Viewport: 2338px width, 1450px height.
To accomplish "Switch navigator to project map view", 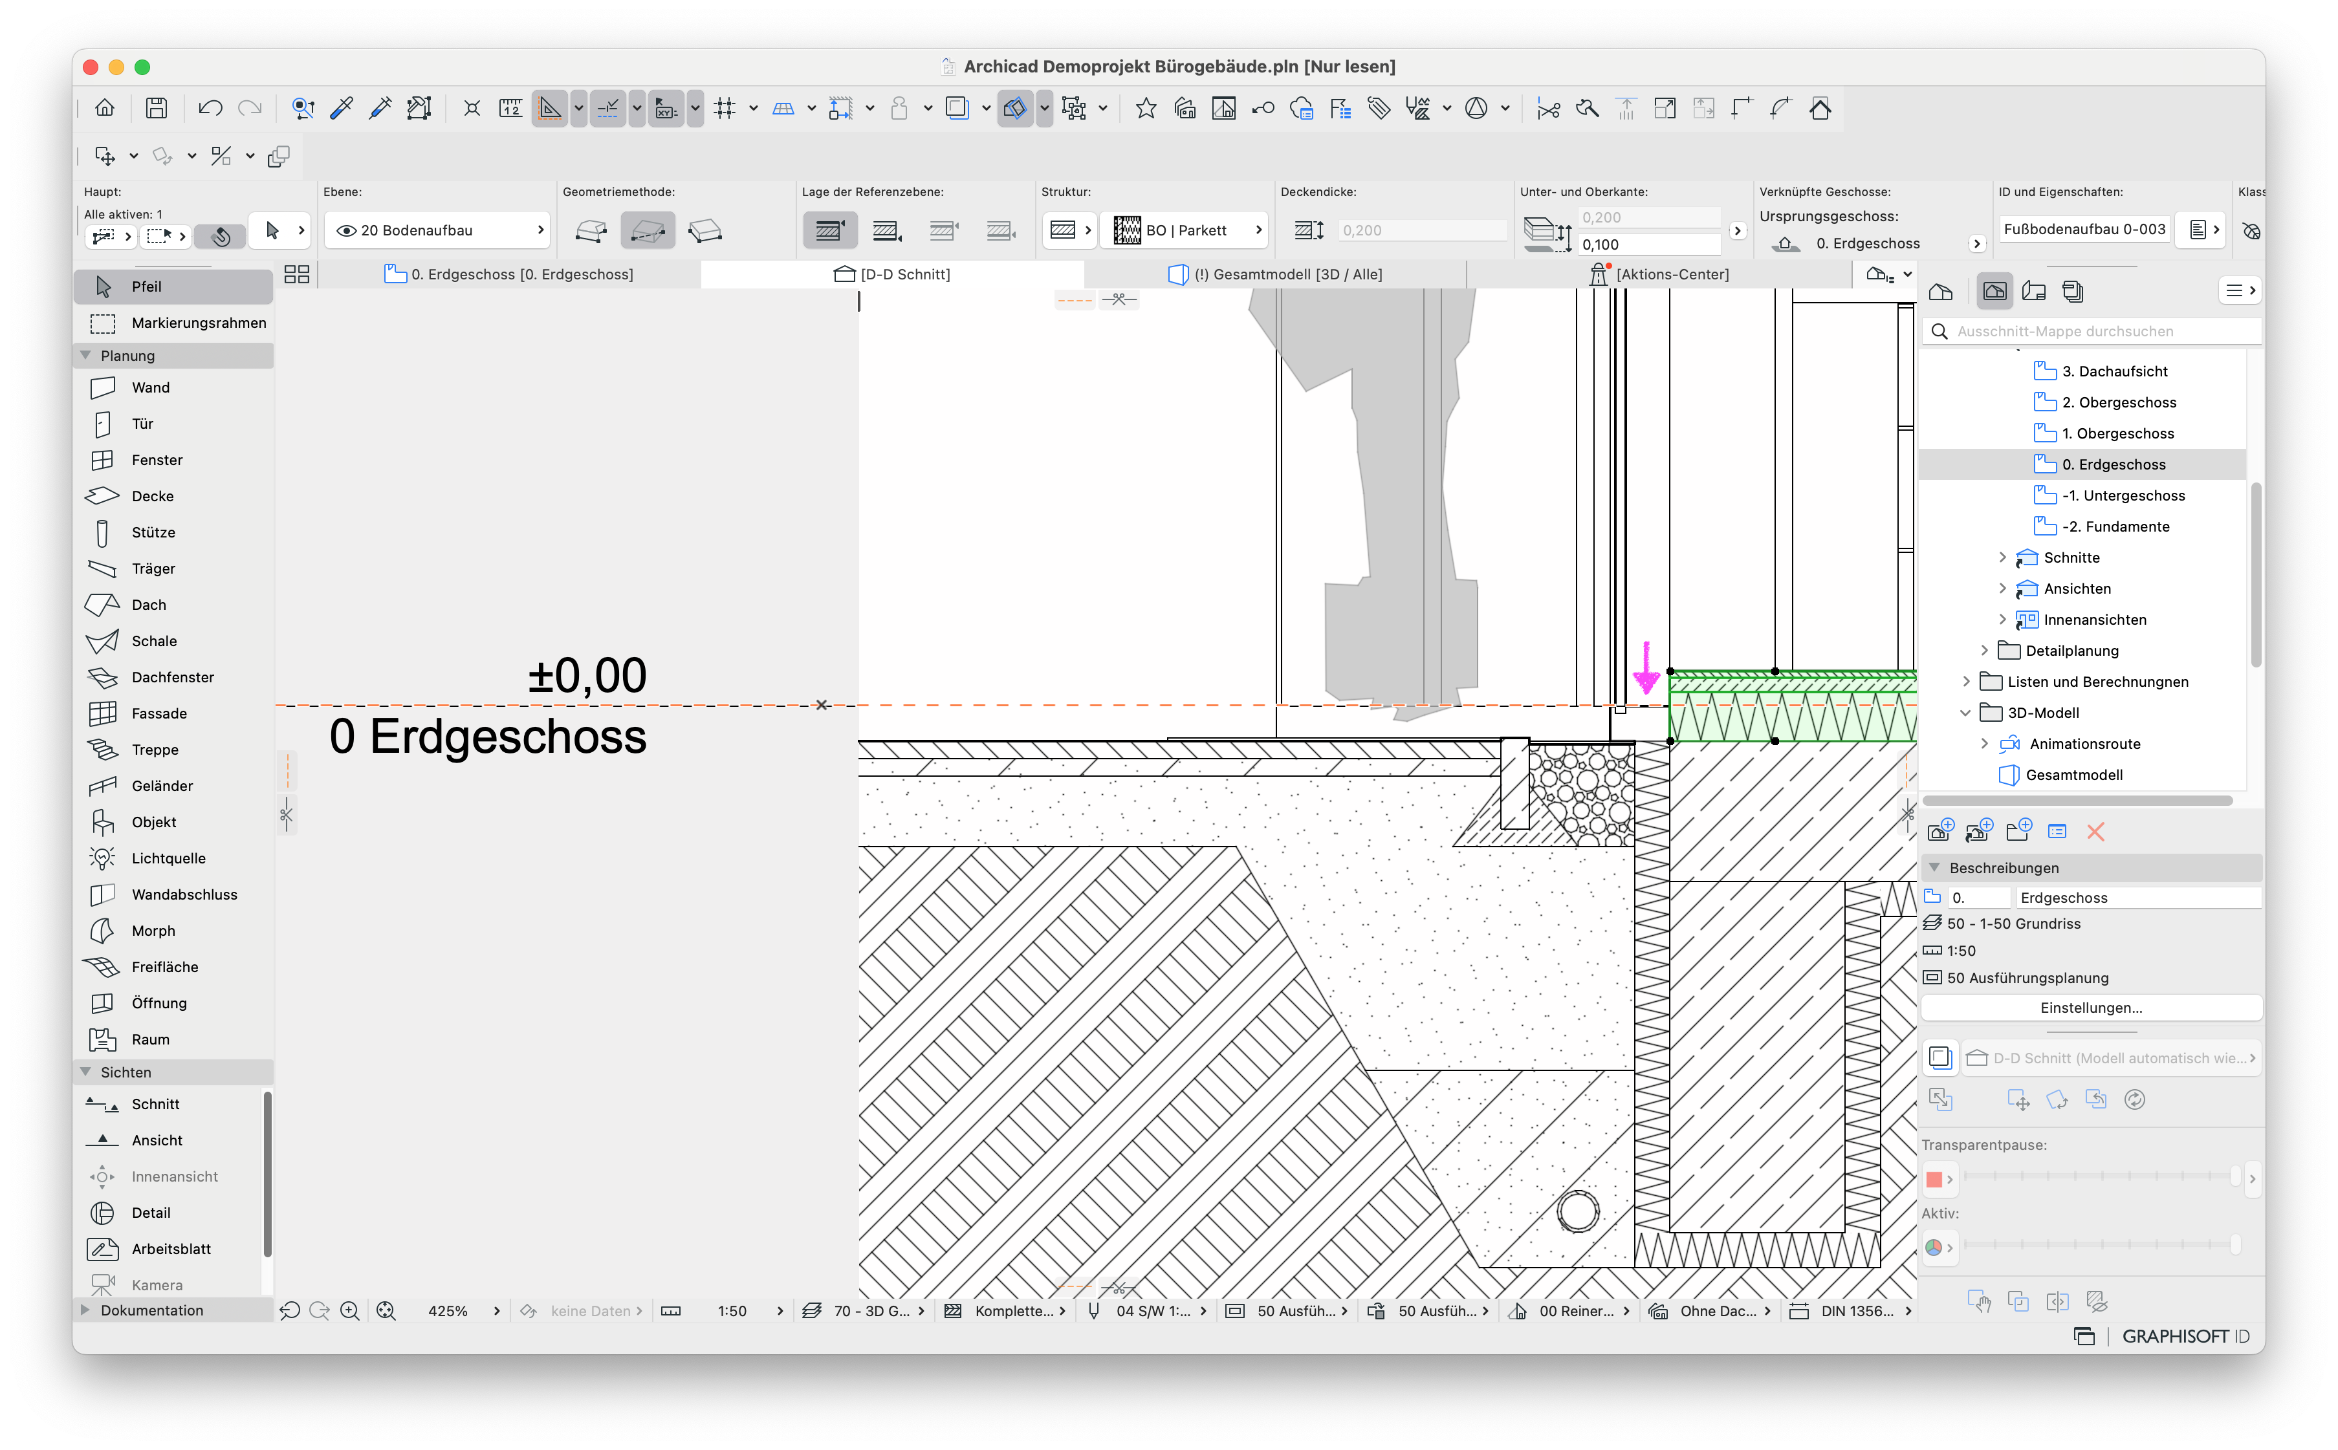I will point(1941,292).
